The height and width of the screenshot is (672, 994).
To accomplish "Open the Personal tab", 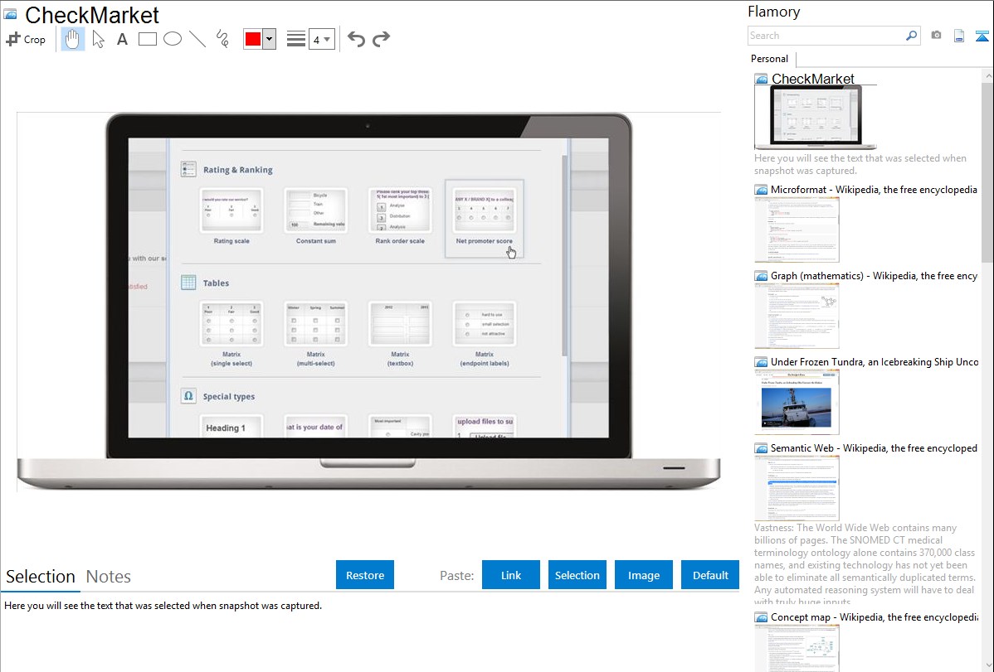I will 769,59.
